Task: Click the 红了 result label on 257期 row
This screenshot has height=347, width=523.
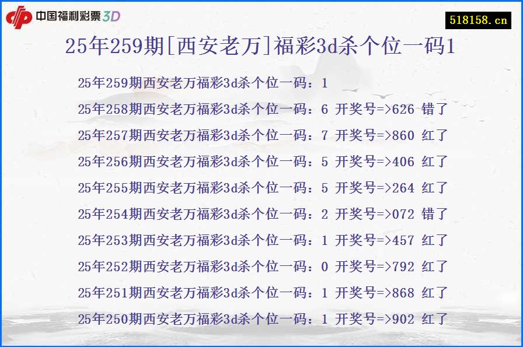Action: point(435,135)
